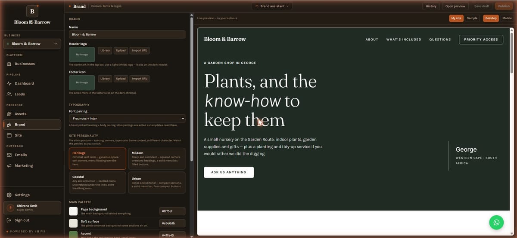Click the brand Name input field
Viewport: 517px width, 238px height.
click(x=127, y=34)
